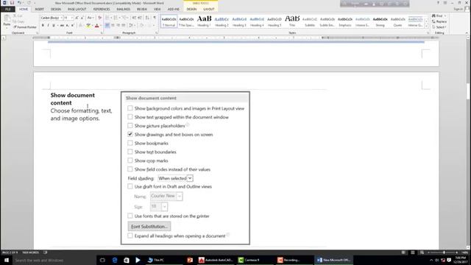Switch to the REVIEW tab
Screen dimensions: 471x265
coord(142,10)
